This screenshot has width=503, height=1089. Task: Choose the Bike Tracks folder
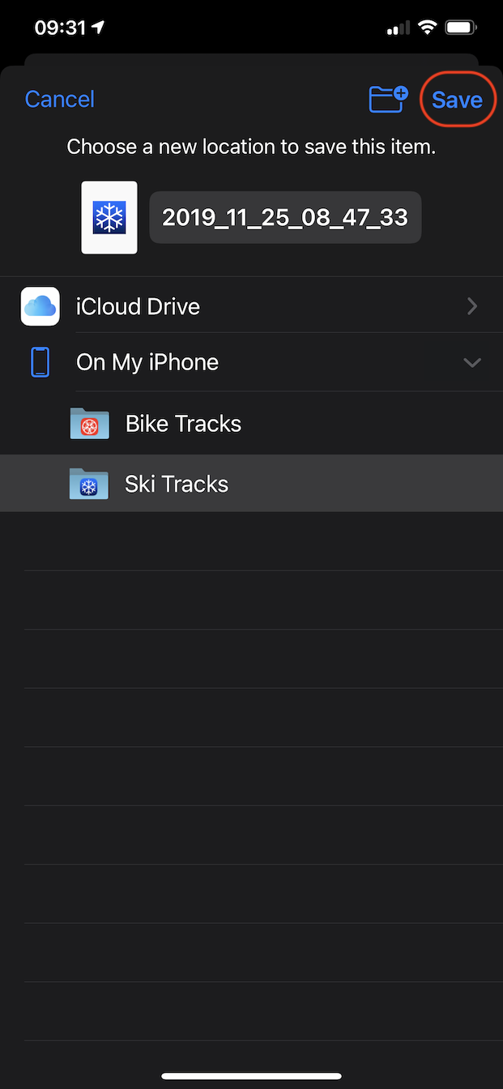click(251, 424)
